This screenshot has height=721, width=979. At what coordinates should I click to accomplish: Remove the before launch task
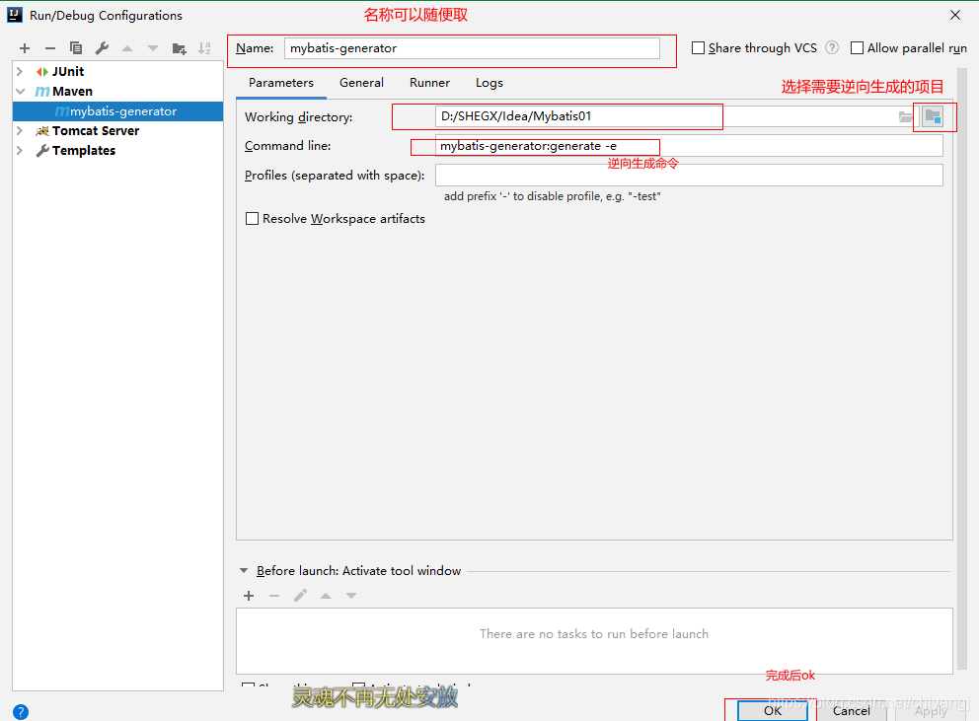pyautogui.click(x=274, y=596)
